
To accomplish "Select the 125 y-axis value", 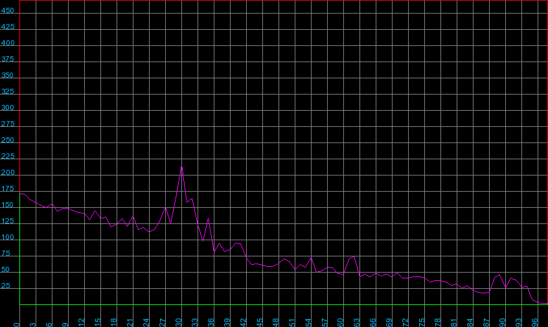I will [7, 221].
